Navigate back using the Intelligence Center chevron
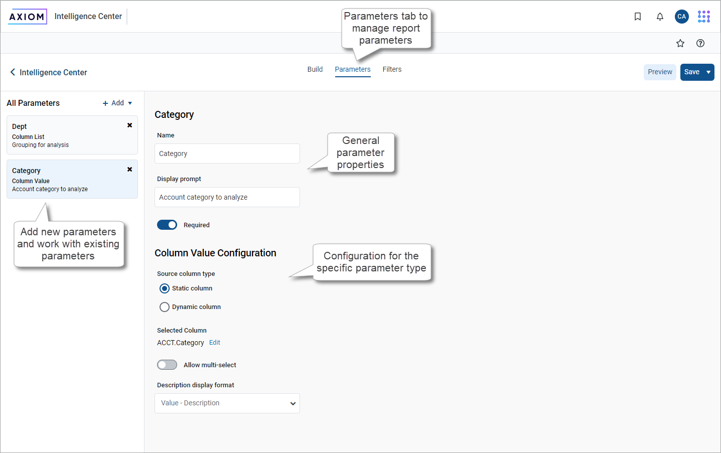Image resolution: width=721 pixels, height=453 pixels. (13, 72)
